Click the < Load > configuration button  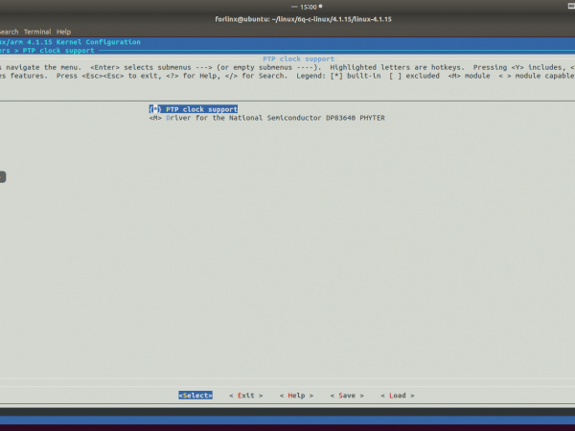coord(397,395)
